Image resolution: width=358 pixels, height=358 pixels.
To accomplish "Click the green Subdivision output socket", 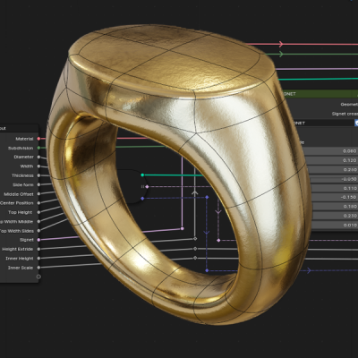I will click(x=38, y=148).
